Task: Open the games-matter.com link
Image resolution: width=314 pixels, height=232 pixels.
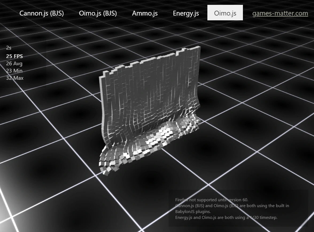Action: tap(280, 13)
